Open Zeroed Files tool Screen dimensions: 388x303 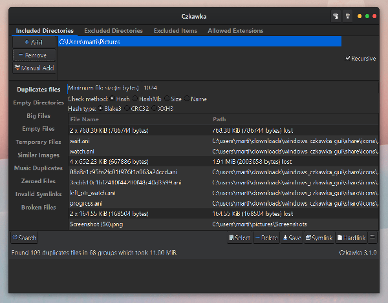coord(39,181)
